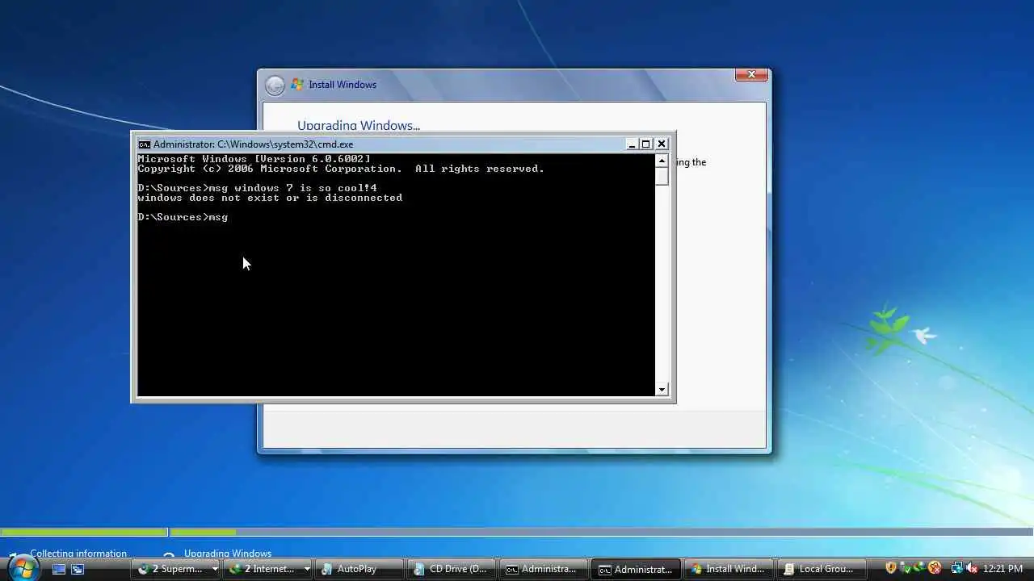
Task: Expand the 2 Internet... taskbar group arrow
Action: [307, 569]
